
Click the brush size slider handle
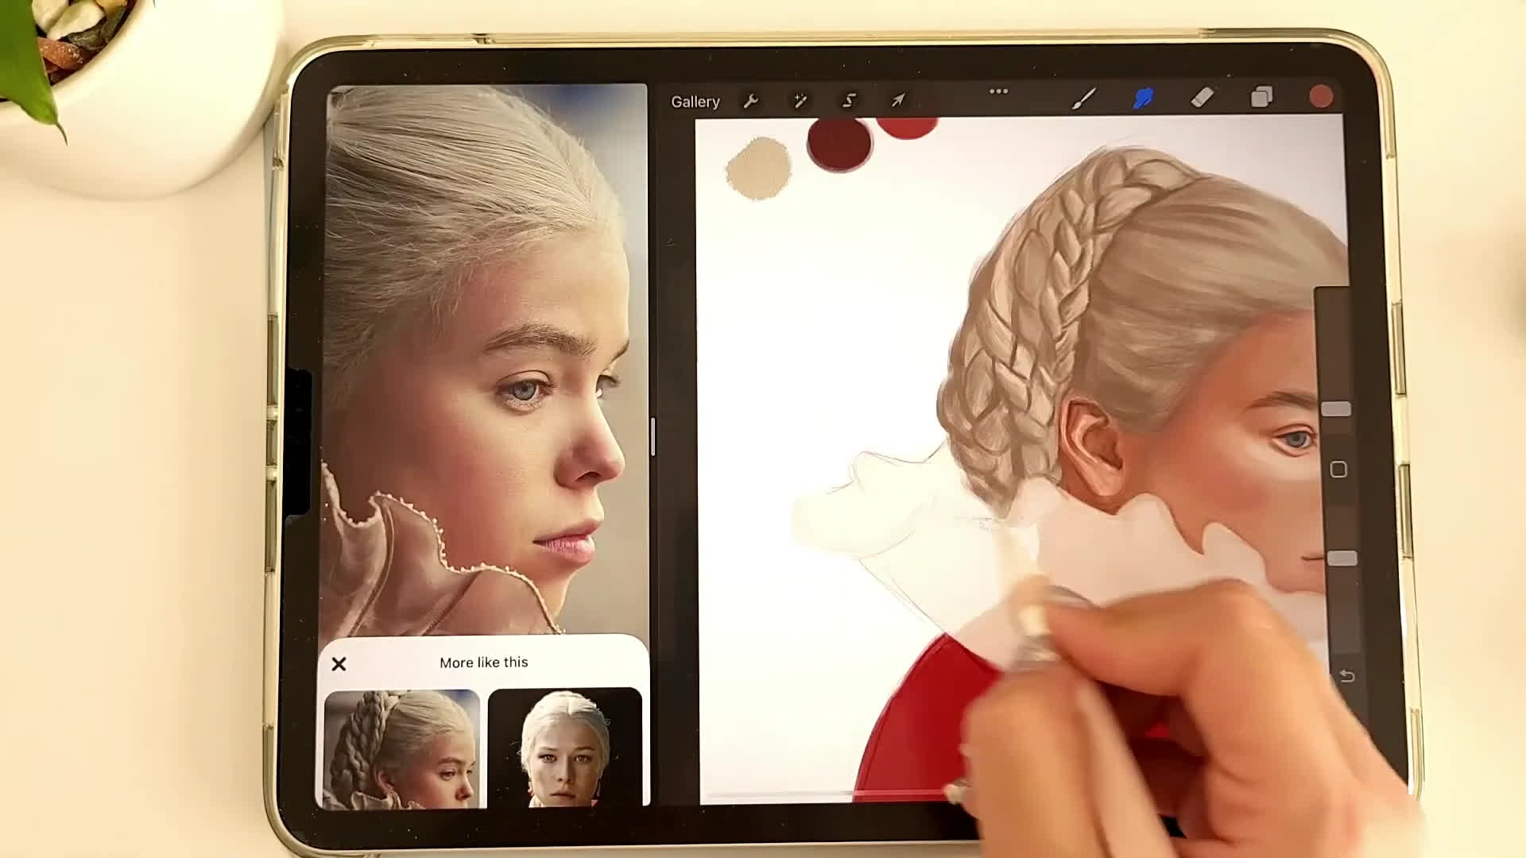[1336, 409]
